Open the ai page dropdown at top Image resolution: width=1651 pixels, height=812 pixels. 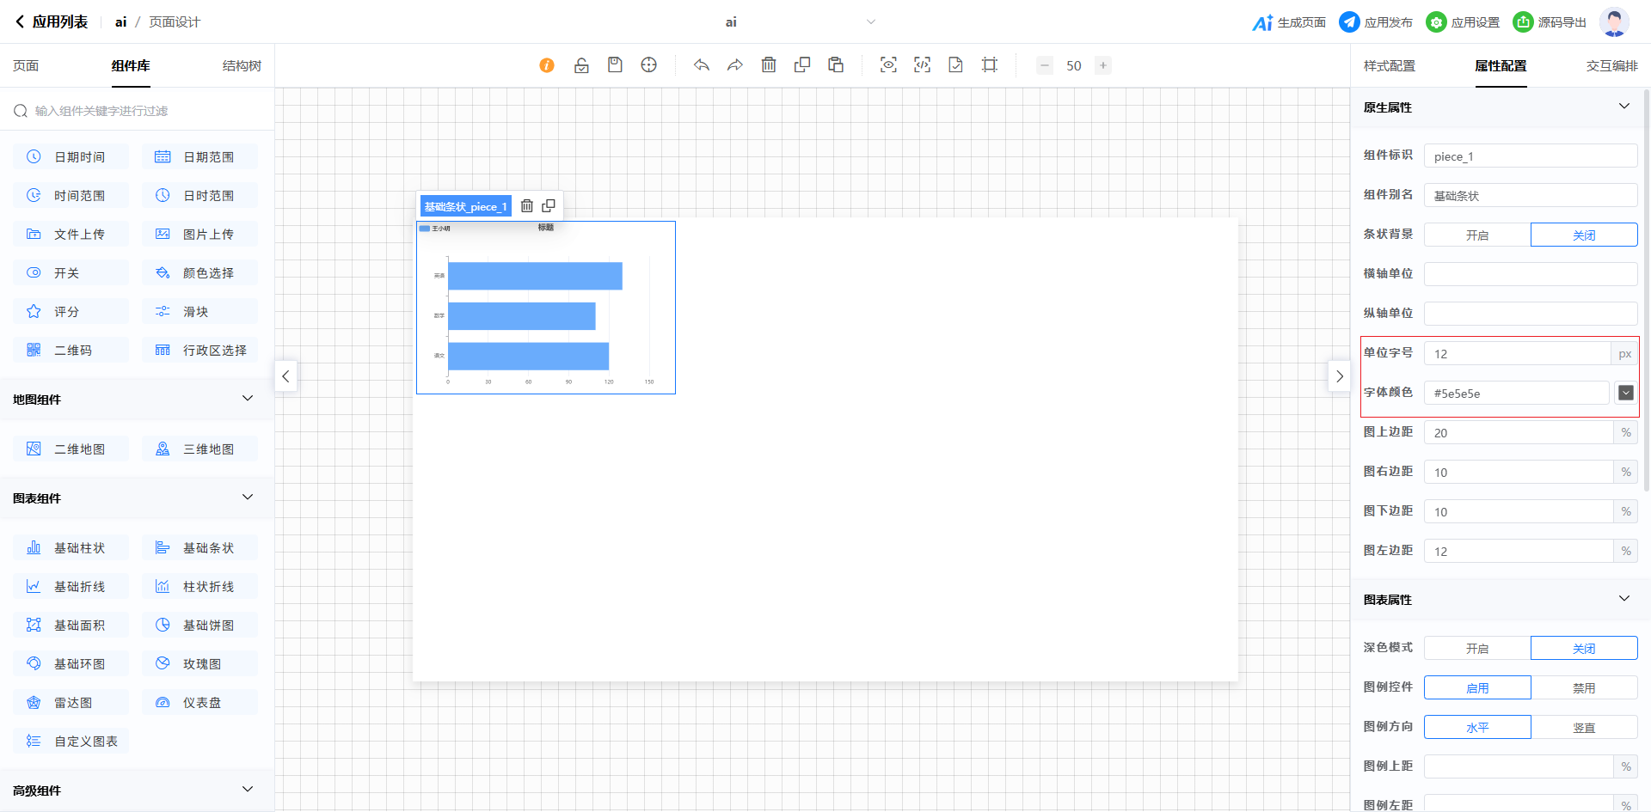(x=870, y=22)
